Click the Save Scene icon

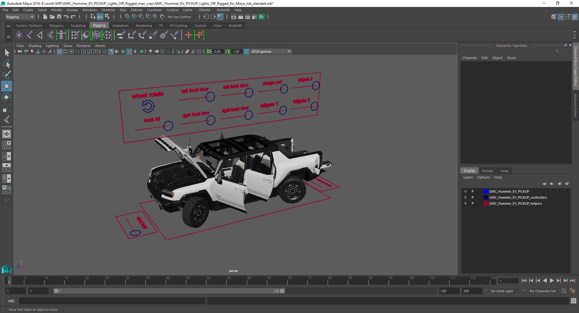point(59,17)
